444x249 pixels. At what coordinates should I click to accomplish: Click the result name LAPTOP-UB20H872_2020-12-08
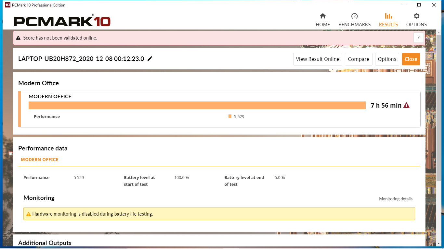[x=81, y=59]
